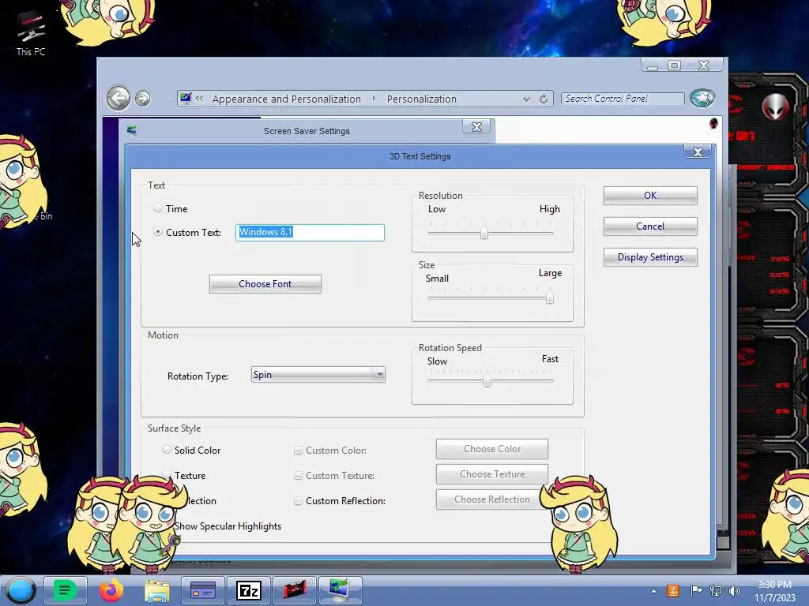
Task: Launch Firefox from the taskbar
Action: point(111,590)
